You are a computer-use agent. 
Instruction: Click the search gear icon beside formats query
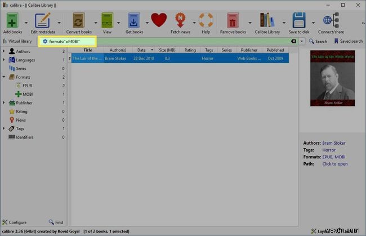pyautogui.click(x=45, y=41)
